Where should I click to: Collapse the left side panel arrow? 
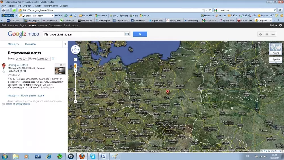click(x=65, y=44)
